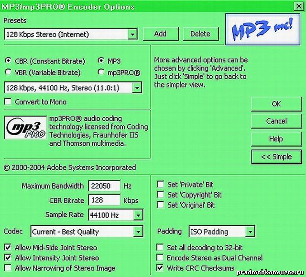The height and width of the screenshot is (277, 306).
Task: Click the Cancel button
Action: 276,121
